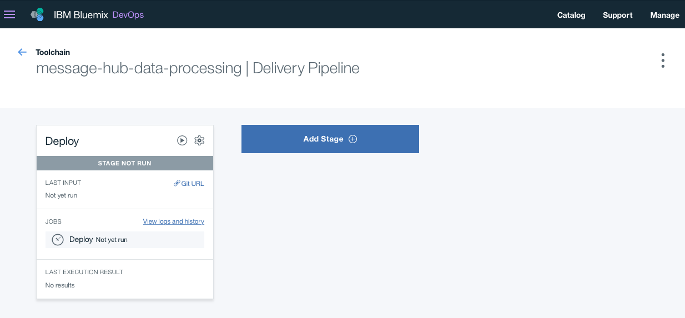The image size is (685, 318).
Task: Open Deploy stage configuration gear
Action: tap(199, 140)
